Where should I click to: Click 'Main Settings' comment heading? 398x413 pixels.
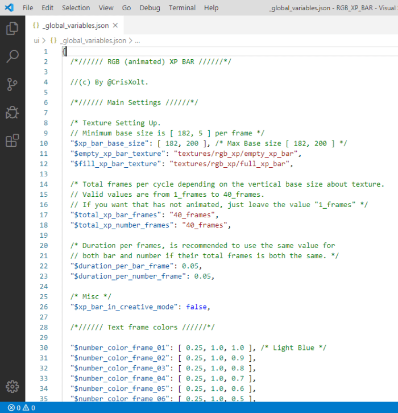pyautogui.click(x=134, y=102)
